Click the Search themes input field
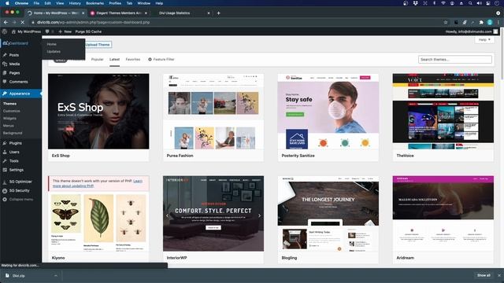504x283 pixels. coord(455,60)
